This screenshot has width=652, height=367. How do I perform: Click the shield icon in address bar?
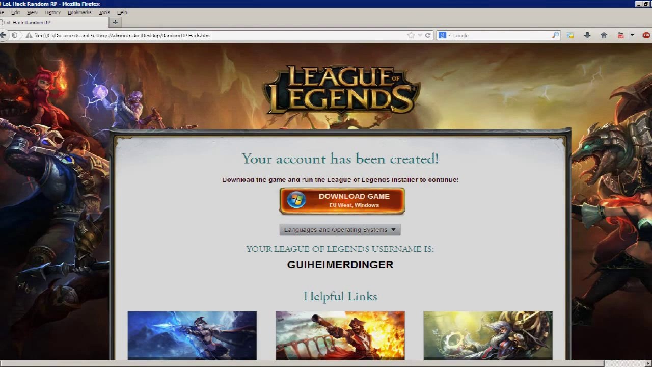coord(14,35)
